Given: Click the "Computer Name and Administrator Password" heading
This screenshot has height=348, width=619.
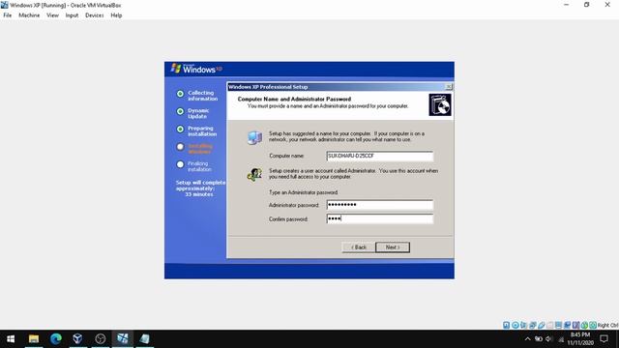Looking at the screenshot, I should (x=294, y=99).
